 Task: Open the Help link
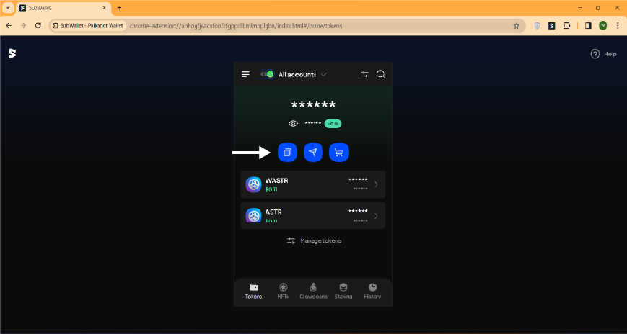point(604,54)
